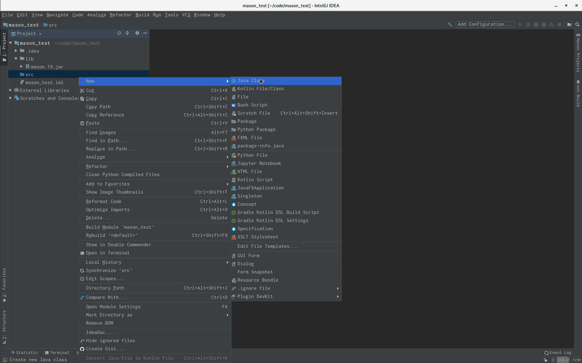Click the mason_test breadcrumb in navigation bar
This screenshot has height=363, width=582.
click(21, 25)
